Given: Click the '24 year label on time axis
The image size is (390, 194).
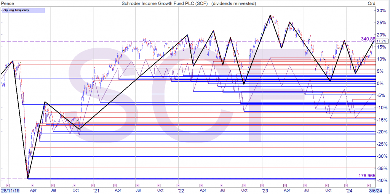Looking at the screenshot, I should coord(350,191).
